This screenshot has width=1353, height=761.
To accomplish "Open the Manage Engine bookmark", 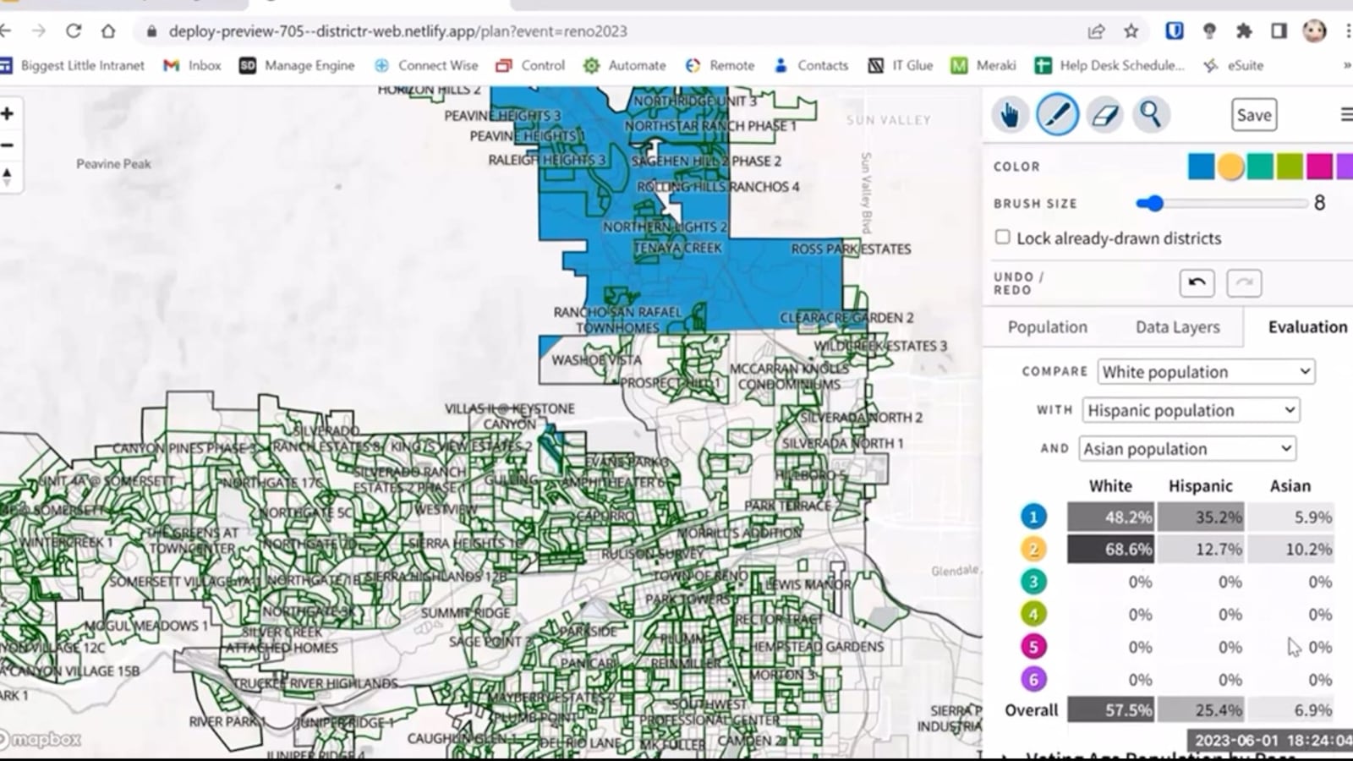I will 297,65.
